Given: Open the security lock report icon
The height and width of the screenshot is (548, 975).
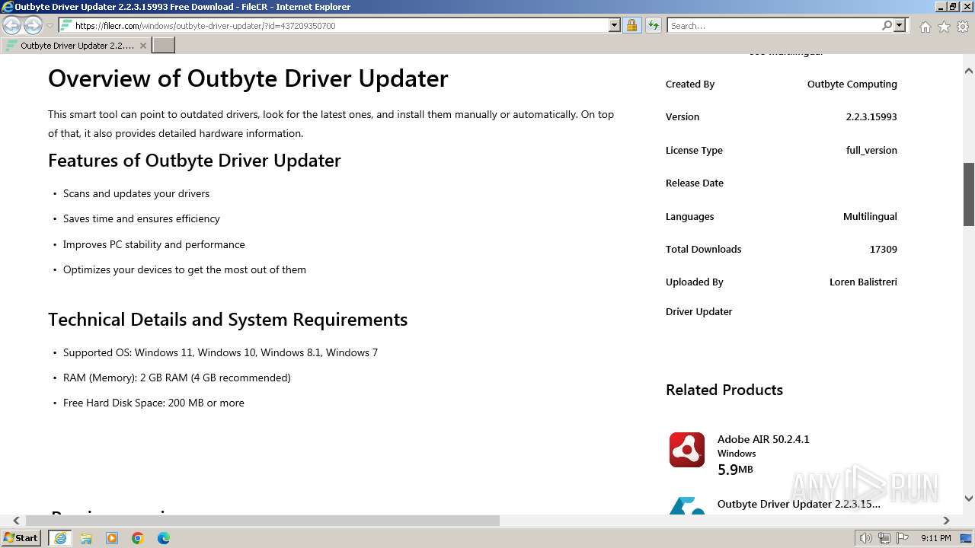Looking at the screenshot, I should click(x=631, y=25).
